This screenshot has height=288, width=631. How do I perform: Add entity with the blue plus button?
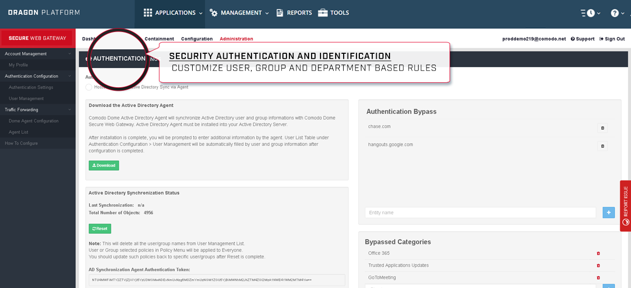pos(609,213)
